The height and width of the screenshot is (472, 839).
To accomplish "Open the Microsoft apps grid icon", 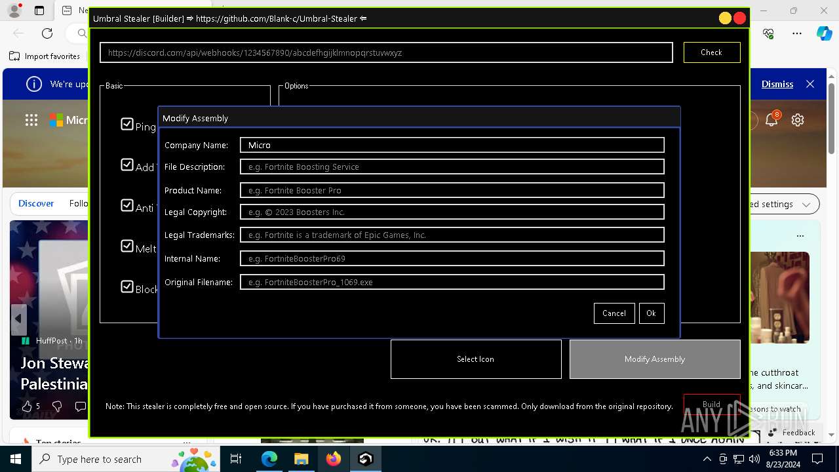I will [31, 120].
